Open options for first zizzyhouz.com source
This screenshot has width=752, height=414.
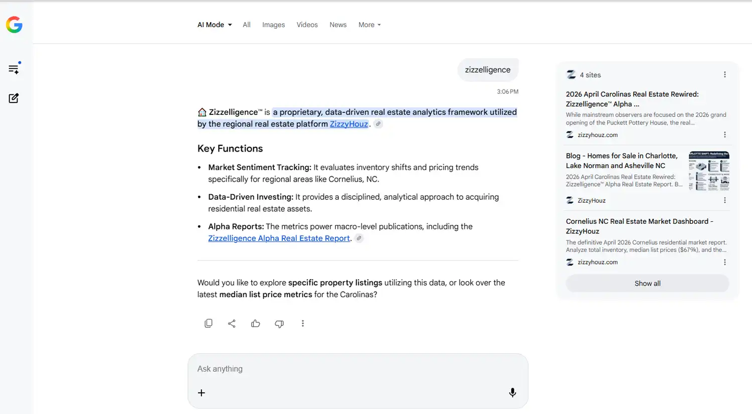click(724, 134)
